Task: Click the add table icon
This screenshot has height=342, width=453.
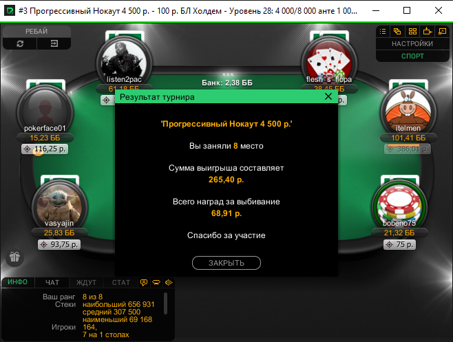Action: pos(428,31)
